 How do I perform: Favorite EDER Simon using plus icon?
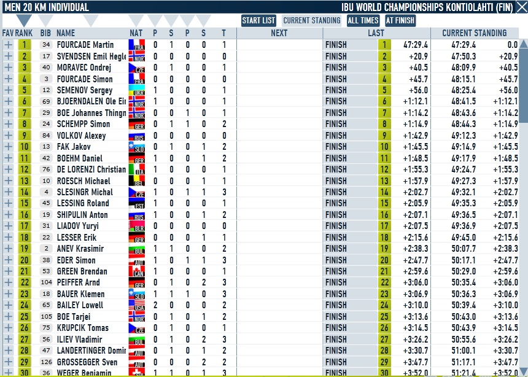(x=9, y=260)
